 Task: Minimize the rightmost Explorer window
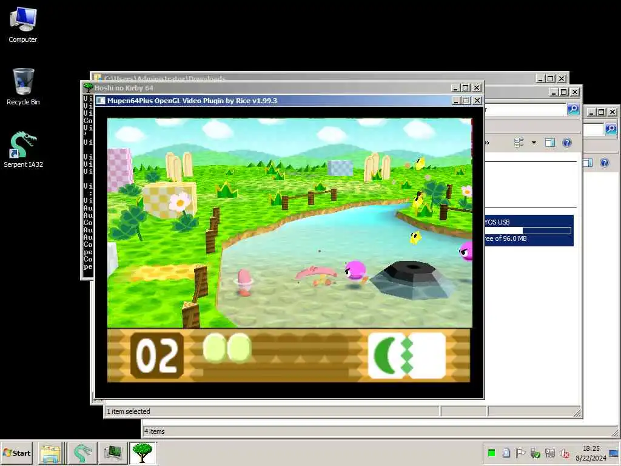pyautogui.click(x=591, y=112)
